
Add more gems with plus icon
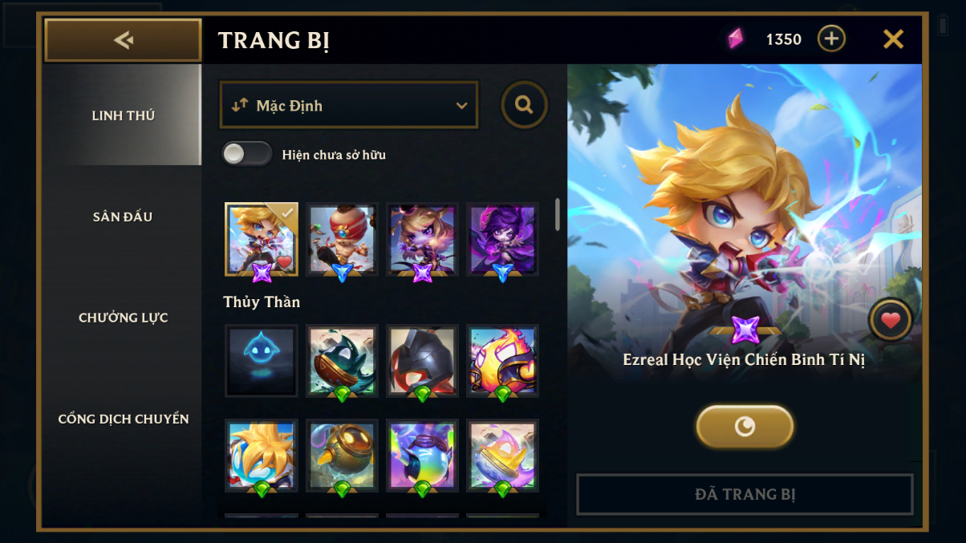831,38
